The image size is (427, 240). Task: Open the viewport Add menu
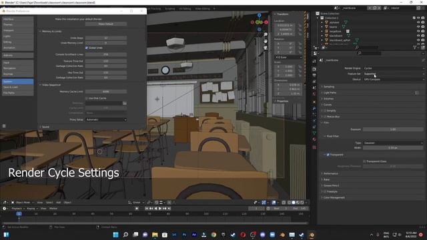(x=58, y=203)
